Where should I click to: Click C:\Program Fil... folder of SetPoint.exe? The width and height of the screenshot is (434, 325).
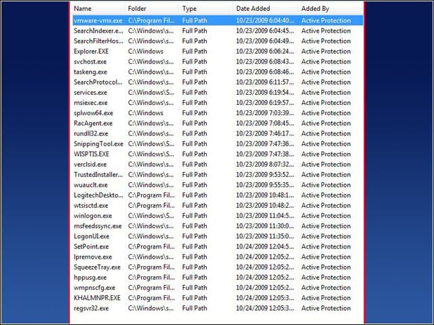151,246
